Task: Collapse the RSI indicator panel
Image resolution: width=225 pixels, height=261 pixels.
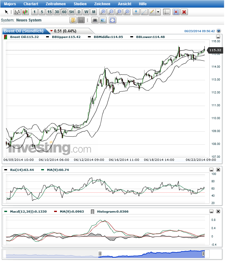Action: (211, 170)
